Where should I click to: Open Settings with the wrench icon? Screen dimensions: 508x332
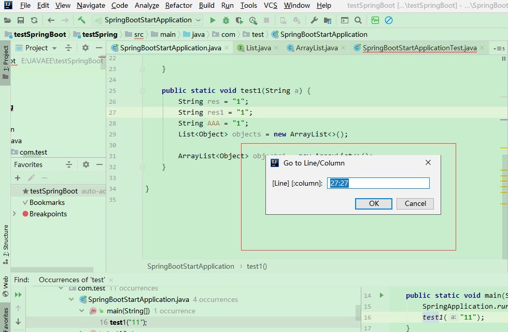click(x=314, y=20)
